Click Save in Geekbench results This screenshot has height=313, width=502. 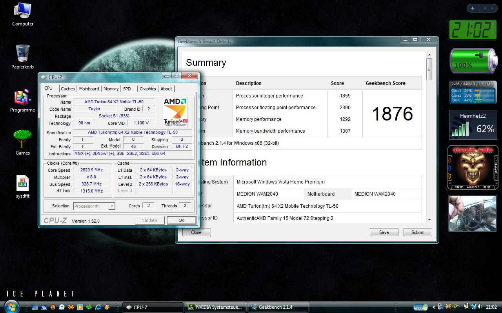384,232
